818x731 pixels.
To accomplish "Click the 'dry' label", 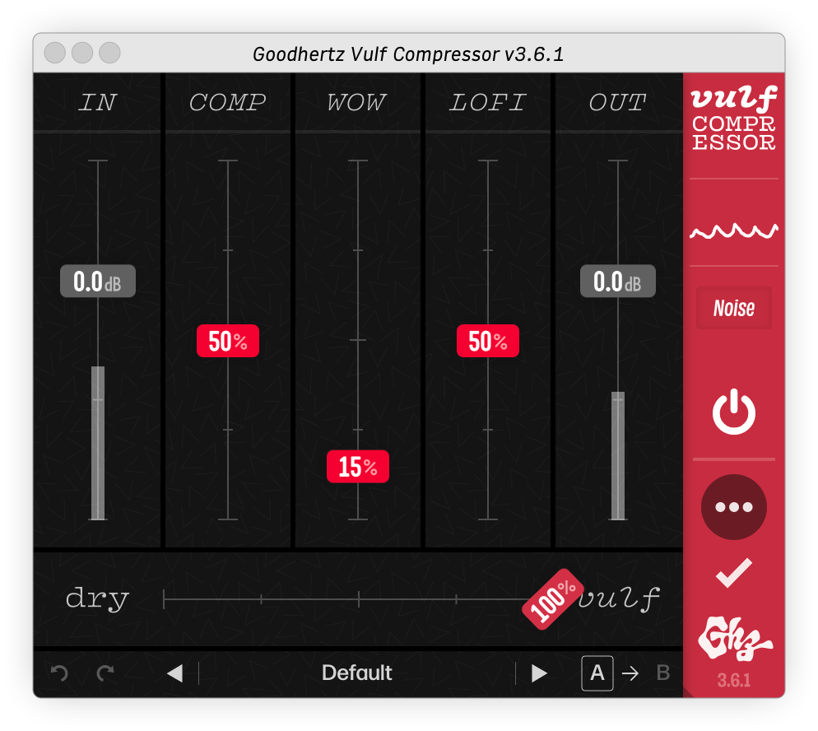I will point(98,598).
